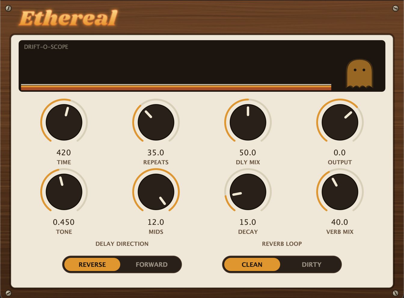The height and width of the screenshot is (298, 404).
Task: Click the TIME knob
Action: pos(64,122)
